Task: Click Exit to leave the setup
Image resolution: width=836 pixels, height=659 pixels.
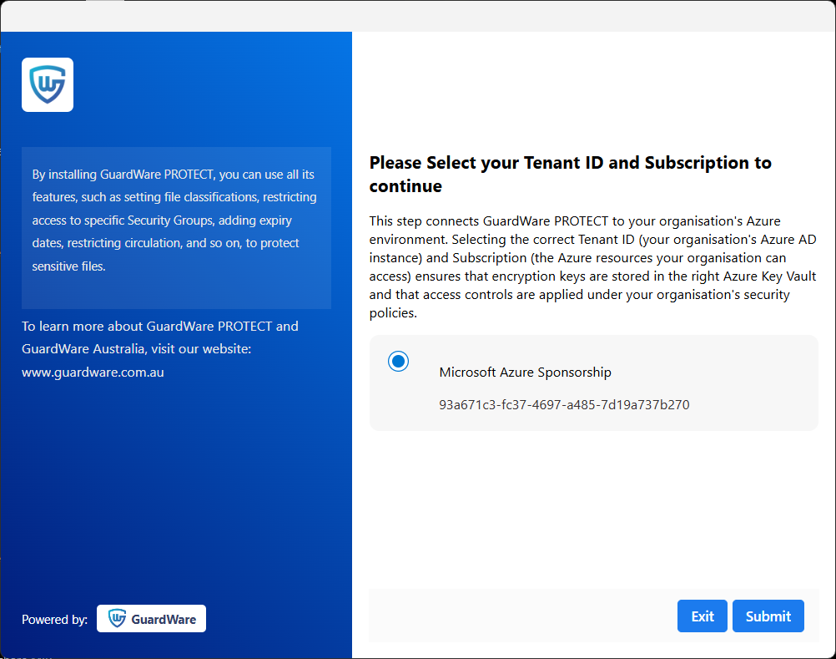Action: [x=702, y=616]
